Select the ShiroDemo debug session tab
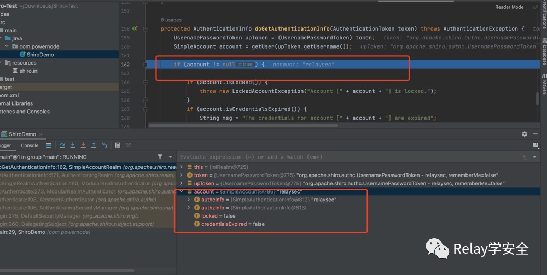Image resolution: width=547 pixels, height=275 pixels. [x=22, y=134]
